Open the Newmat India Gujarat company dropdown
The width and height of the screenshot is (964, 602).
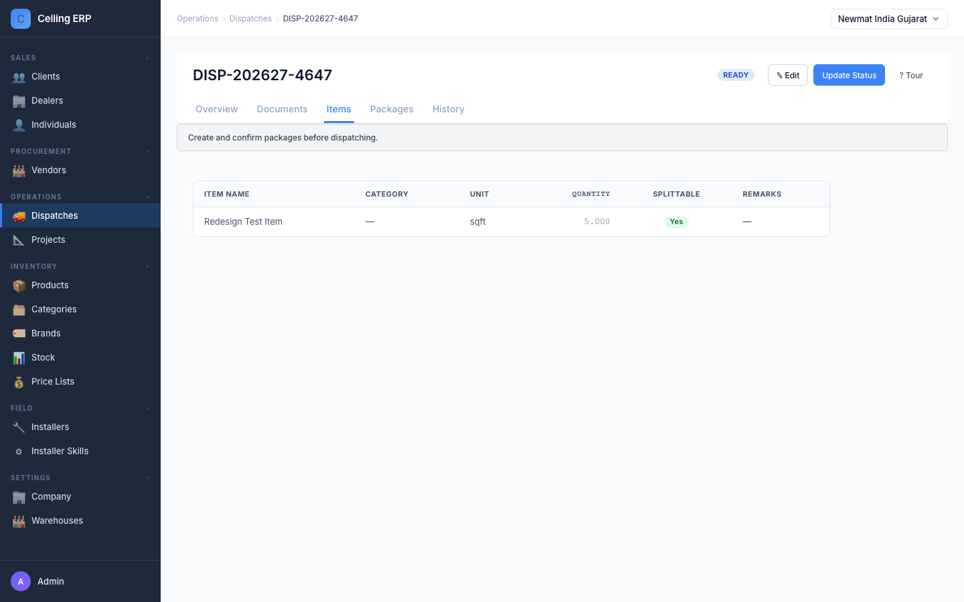click(889, 19)
